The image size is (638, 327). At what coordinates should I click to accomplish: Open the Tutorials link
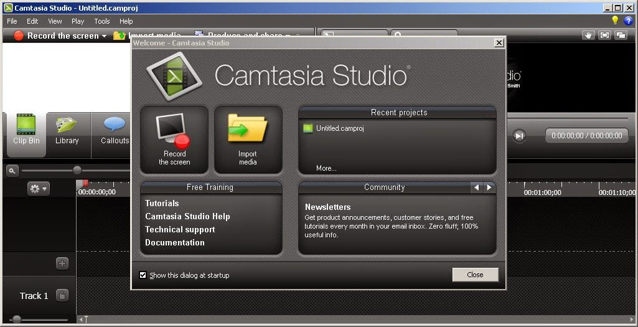(162, 203)
